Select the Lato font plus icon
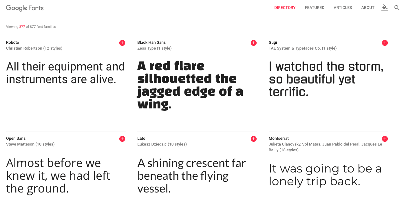Image resolution: width=404 pixels, height=207 pixels. click(254, 139)
